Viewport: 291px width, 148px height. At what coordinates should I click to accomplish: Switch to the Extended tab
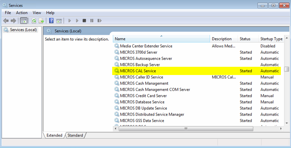tap(54, 136)
